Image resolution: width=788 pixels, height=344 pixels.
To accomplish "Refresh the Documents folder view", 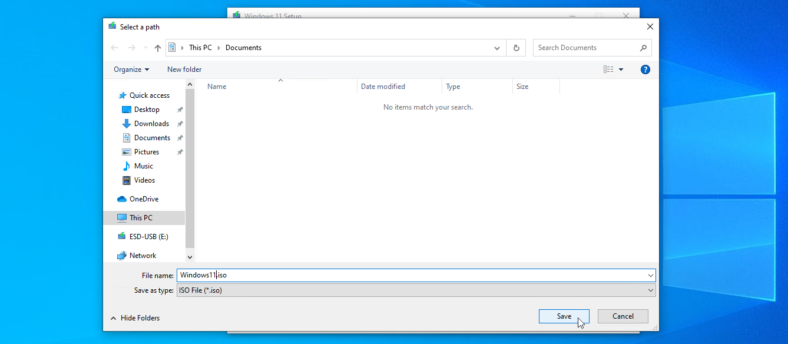I will 516,48.
